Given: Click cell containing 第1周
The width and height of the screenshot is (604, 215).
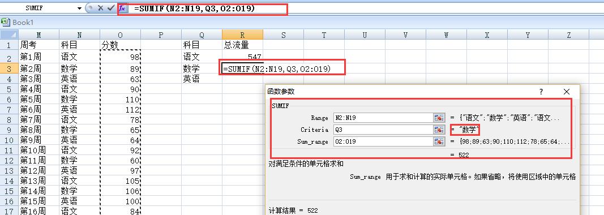Looking at the screenshot, I should pyautogui.click(x=38, y=57).
